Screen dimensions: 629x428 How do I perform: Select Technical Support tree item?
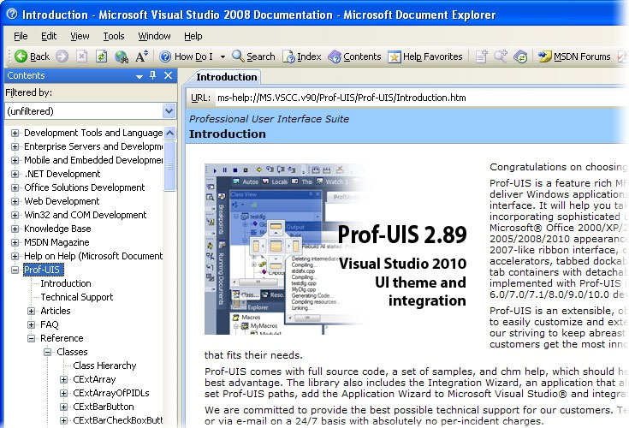point(77,297)
